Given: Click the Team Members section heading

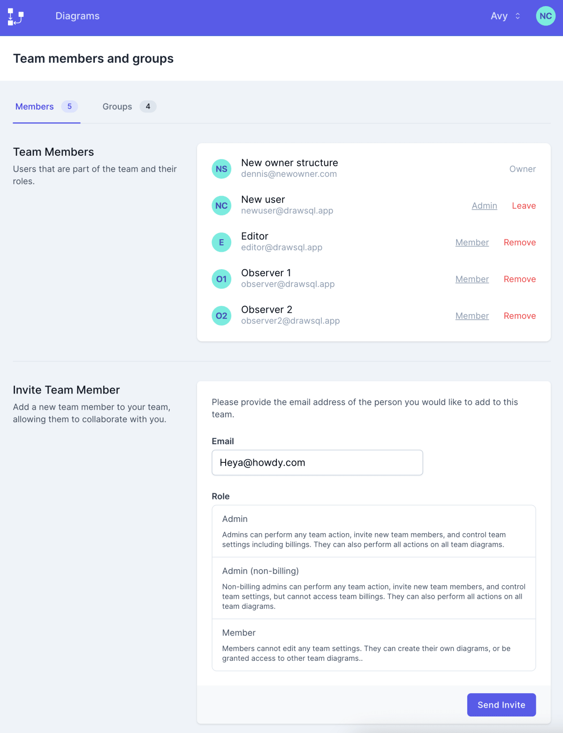Looking at the screenshot, I should [53, 152].
